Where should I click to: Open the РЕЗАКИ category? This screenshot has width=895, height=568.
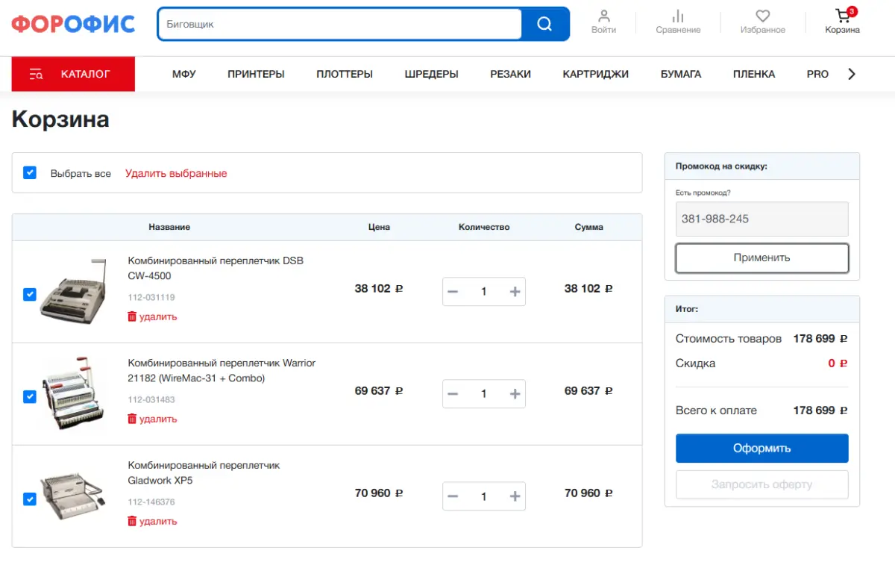point(510,74)
